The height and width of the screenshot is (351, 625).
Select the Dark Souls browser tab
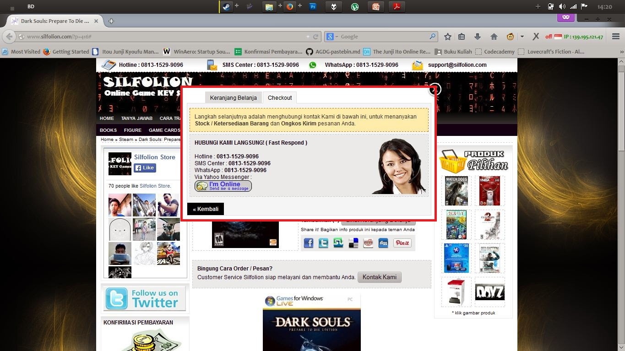tap(55, 21)
